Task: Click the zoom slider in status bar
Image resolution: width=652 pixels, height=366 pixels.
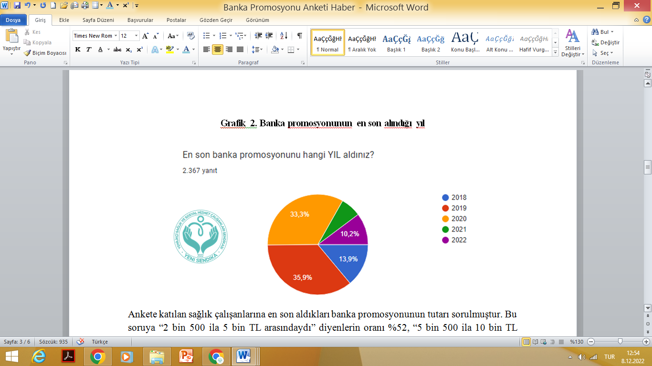Action: pyautogui.click(x=620, y=342)
